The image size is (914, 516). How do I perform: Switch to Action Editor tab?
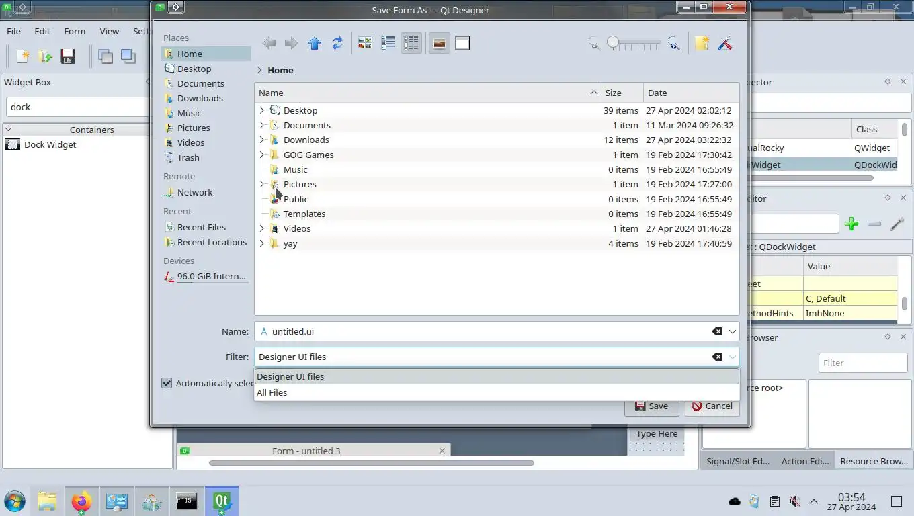[804, 461]
